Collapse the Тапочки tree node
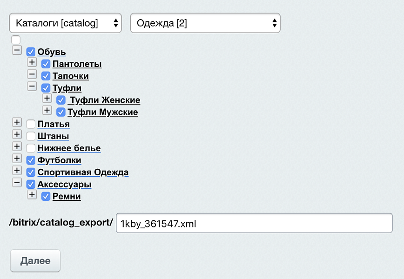This screenshot has width=404, height=279. click(32, 74)
